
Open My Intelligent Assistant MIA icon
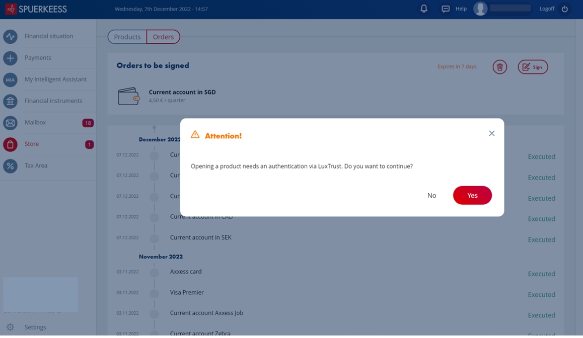click(x=10, y=79)
